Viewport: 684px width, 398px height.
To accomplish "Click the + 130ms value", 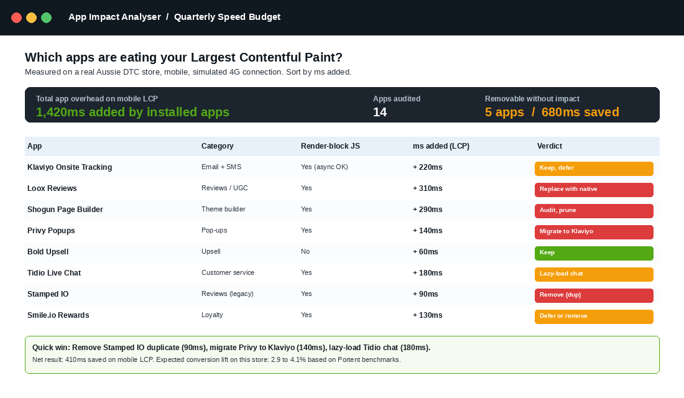I will click(x=428, y=315).
